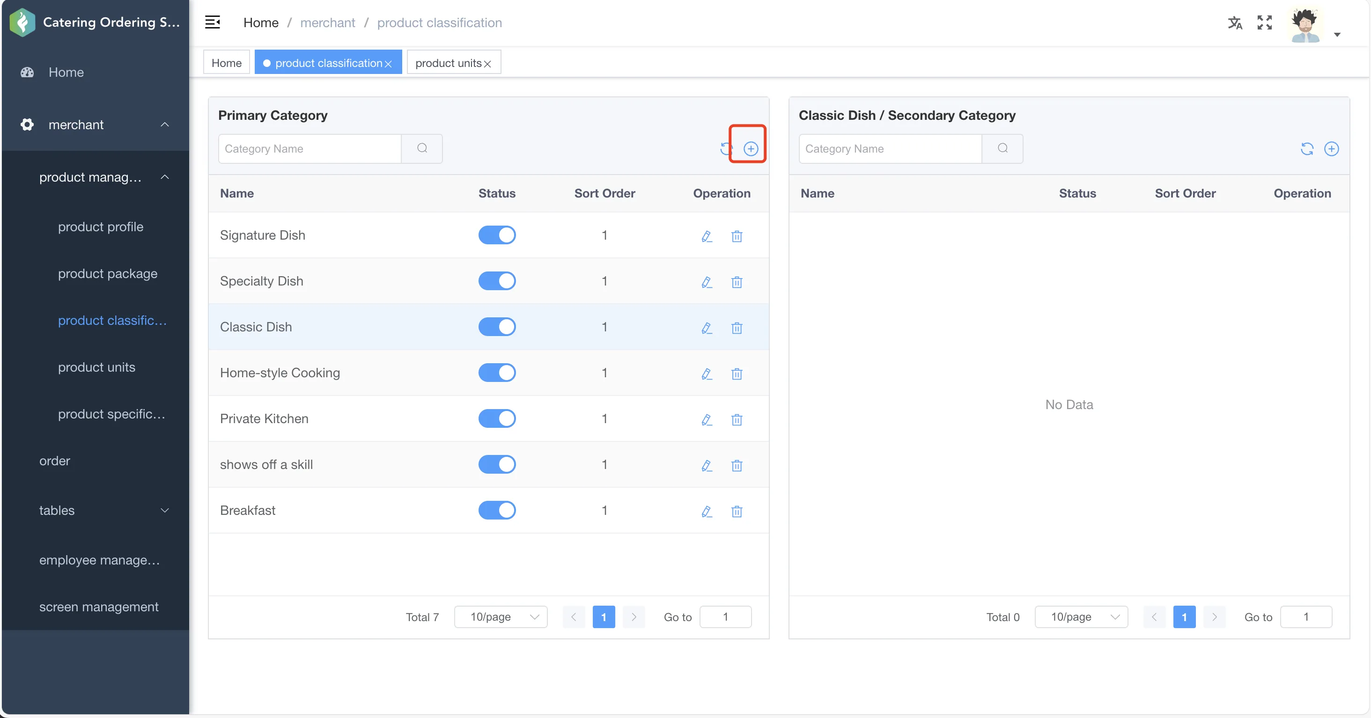Select page 1 in Secondary Category pager

pyautogui.click(x=1184, y=616)
